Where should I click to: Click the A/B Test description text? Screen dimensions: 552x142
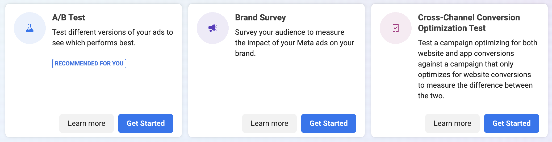click(112, 37)
